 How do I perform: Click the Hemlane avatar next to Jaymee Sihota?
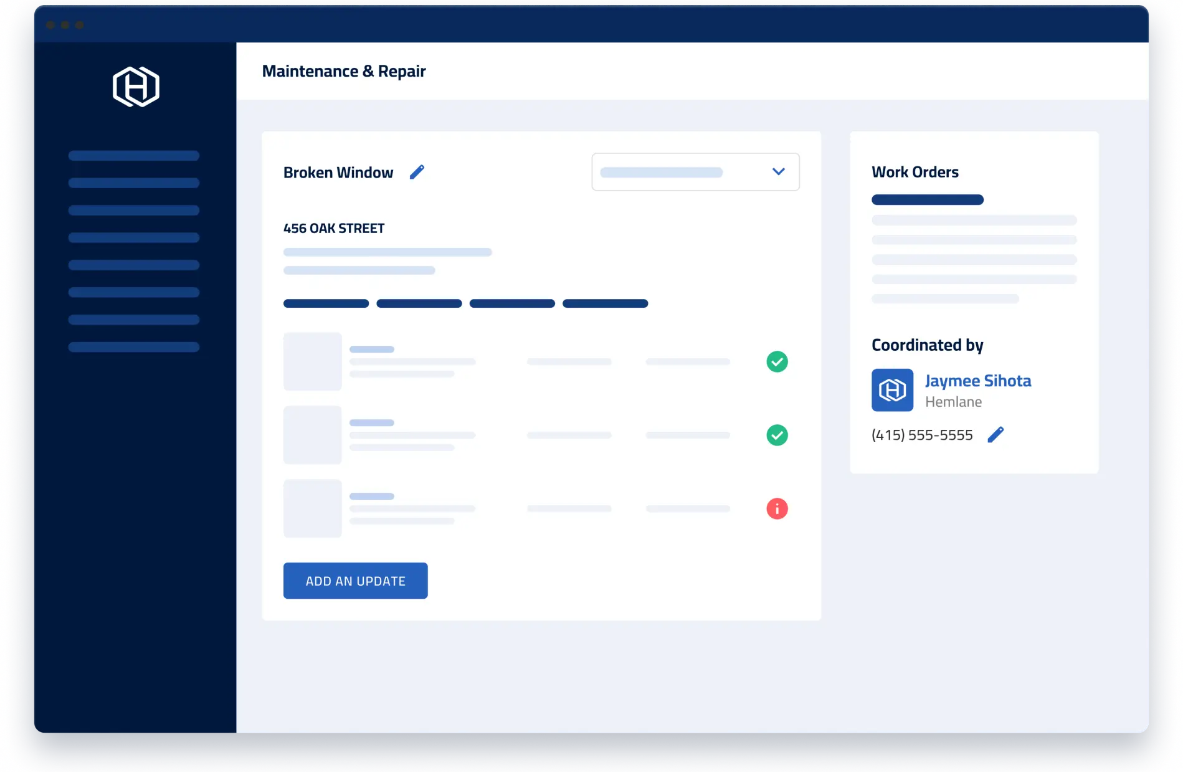(x=892, y=389)
